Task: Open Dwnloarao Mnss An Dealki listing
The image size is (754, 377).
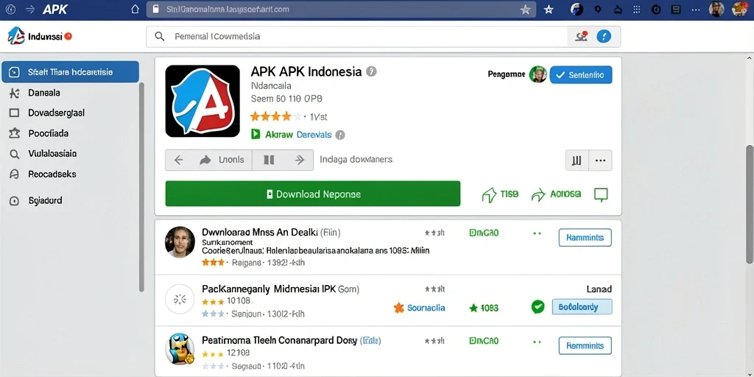Action: tap(271, 233)
